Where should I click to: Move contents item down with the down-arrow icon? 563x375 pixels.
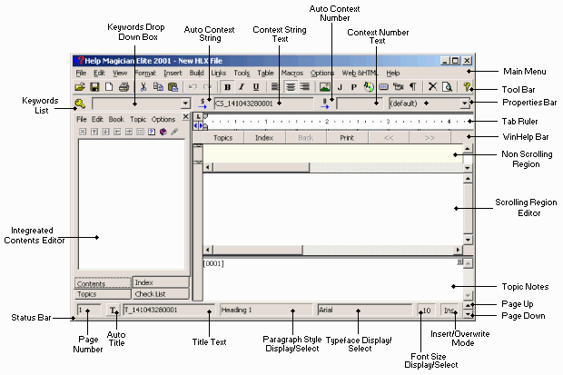[105, 132]
